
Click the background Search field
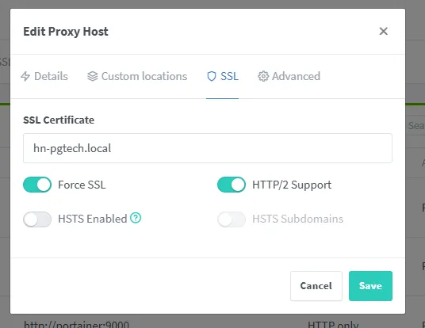pos(415,125)
